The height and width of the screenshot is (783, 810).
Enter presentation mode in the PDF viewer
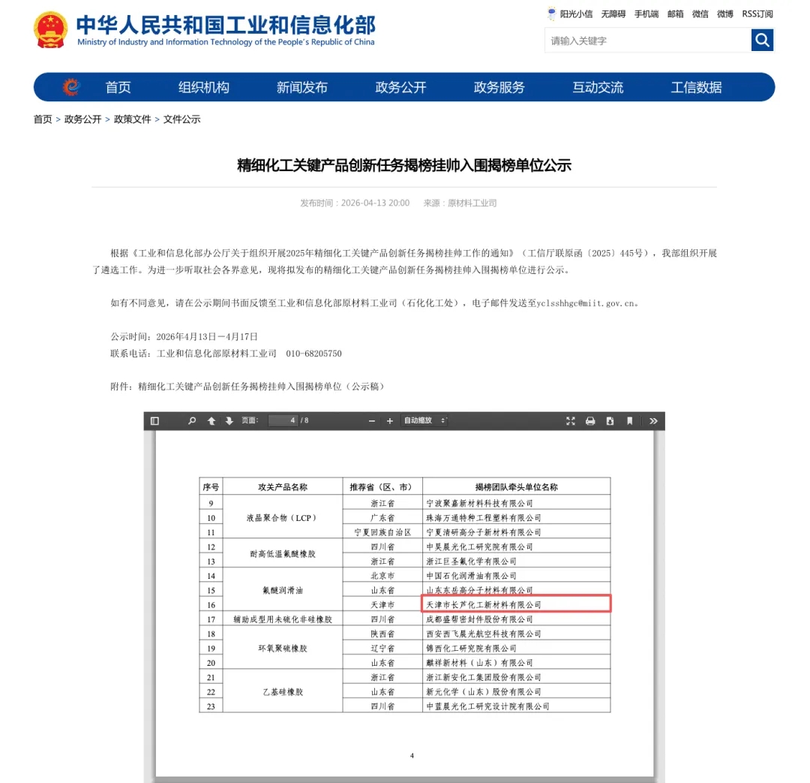pos(571,420)
